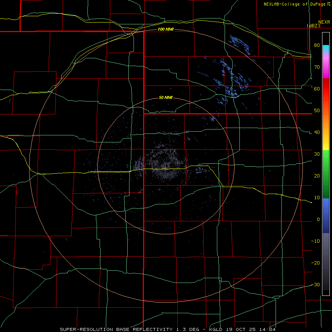Select the "30" value on the dBZ scale
Screen dimensions: 332x332
point(317,154)
